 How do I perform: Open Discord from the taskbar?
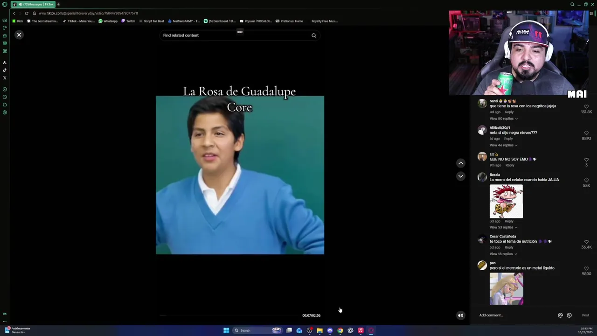click(x=330, y=330)
